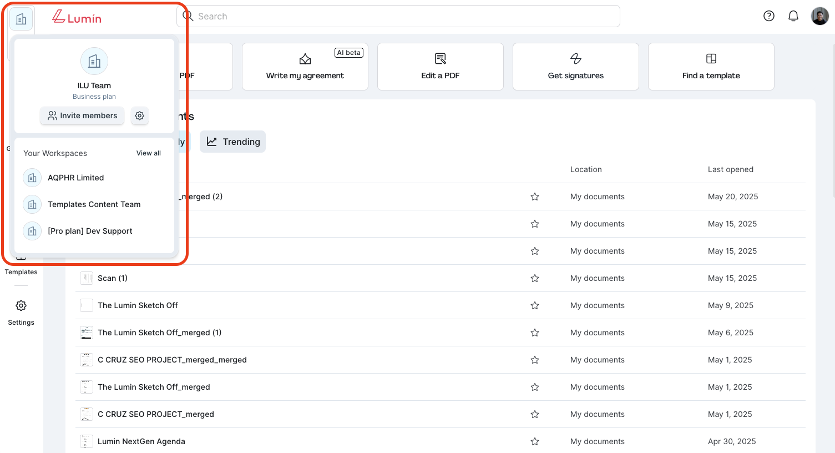The image size is (835, 453).
Task: Select the Trending tab
Action: (233, 142)
